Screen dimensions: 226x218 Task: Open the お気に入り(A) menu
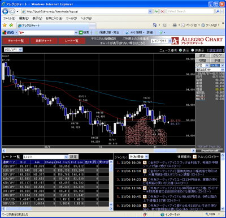point(54,18)
